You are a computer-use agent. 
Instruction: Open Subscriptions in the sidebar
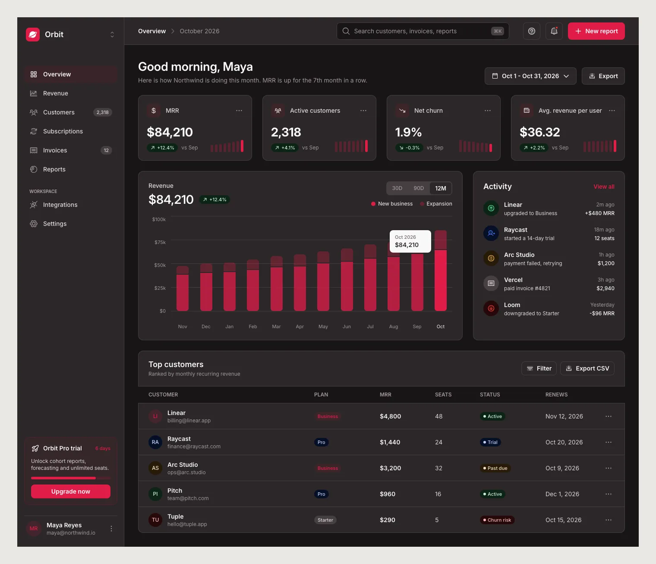(71, 131)
